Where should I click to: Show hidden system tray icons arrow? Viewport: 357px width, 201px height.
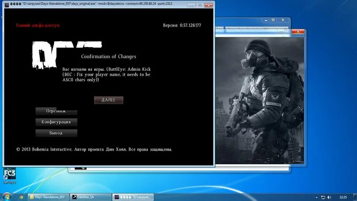click(316, 197)
